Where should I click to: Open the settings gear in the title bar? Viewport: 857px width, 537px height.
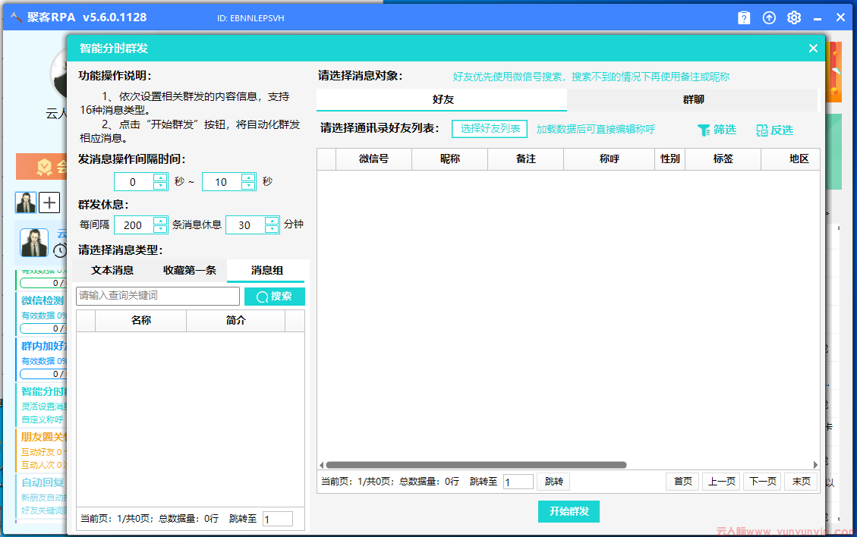[793, 17]
